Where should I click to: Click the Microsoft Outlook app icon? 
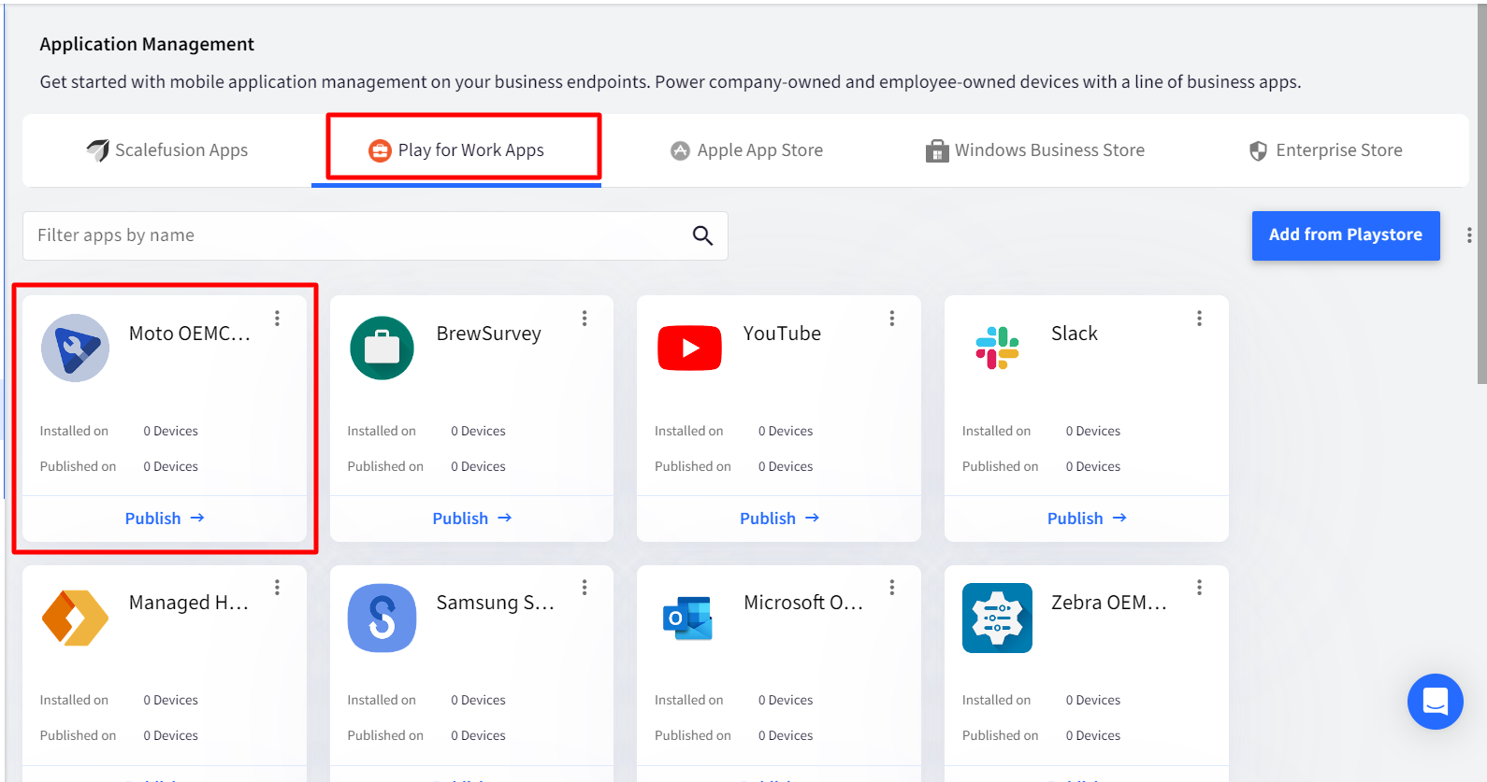[x=688, y=618]
